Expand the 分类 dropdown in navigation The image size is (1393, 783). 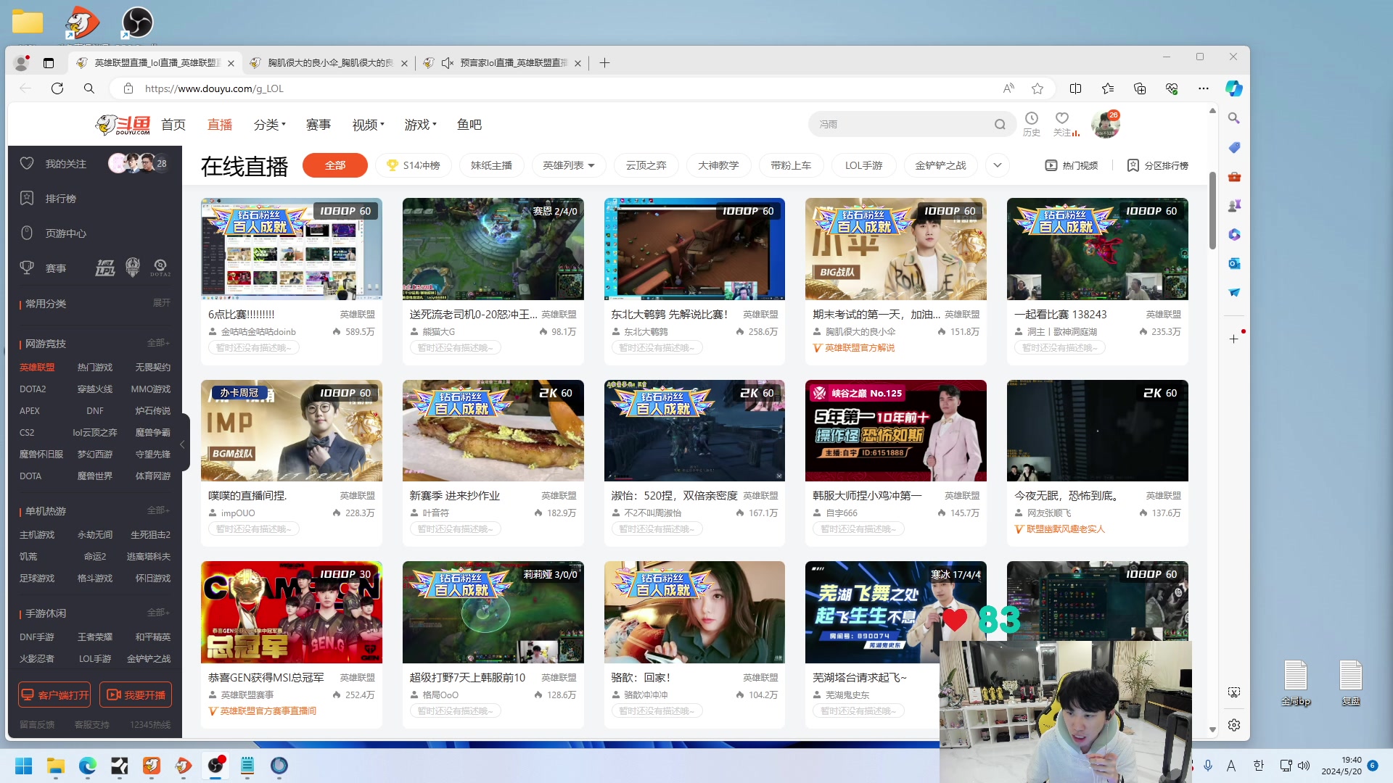(x=269, y=125)
